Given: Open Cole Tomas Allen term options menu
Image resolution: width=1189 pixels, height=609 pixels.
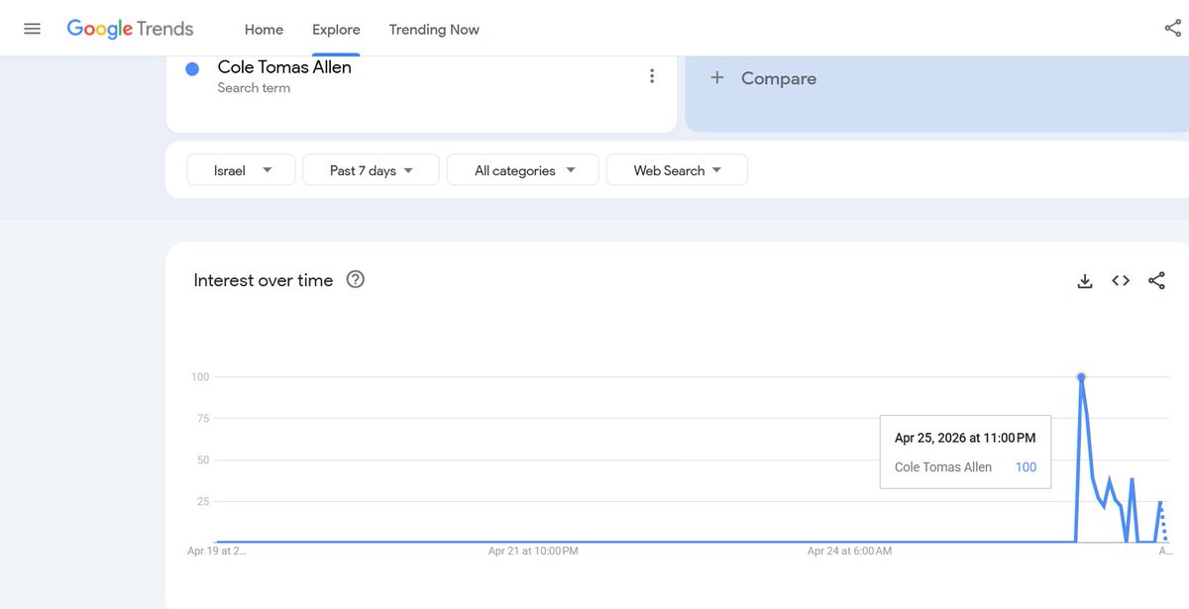Looking at the screenshot, I should click(651, 76).
